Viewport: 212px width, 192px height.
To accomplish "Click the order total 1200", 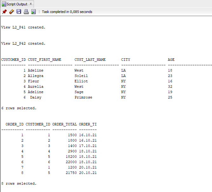I will tap(72, 168).
